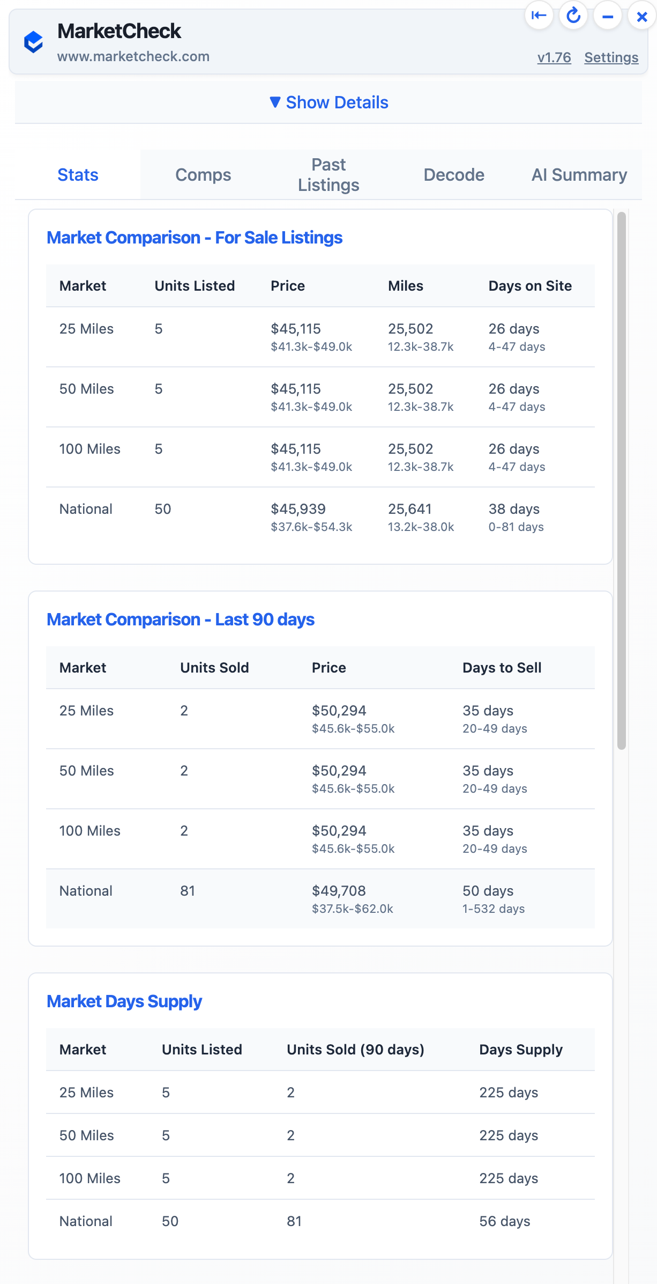Open the Settings link

tap(611, 57)
